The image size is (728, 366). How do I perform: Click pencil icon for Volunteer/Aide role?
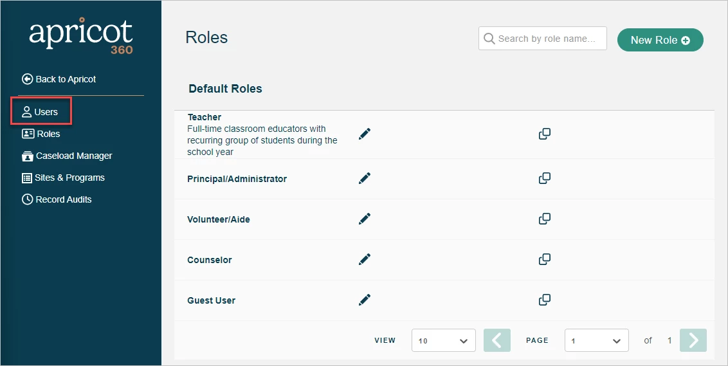(x=365, y=219)
